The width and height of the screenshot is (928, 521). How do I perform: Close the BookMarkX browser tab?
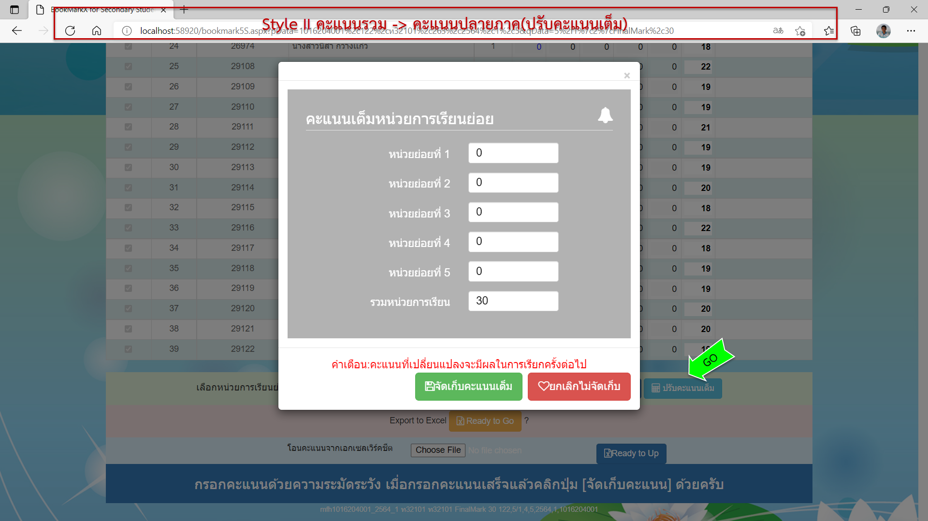click(163, 10)
